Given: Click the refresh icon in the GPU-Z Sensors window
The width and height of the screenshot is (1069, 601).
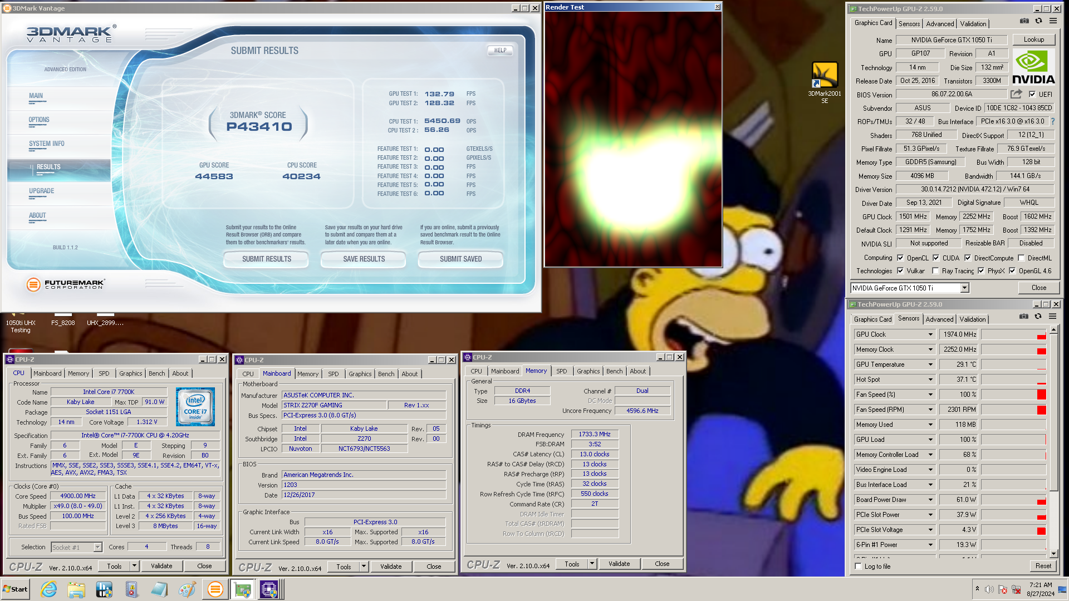Looking at the screenshot, I should tap(1038, 317).
